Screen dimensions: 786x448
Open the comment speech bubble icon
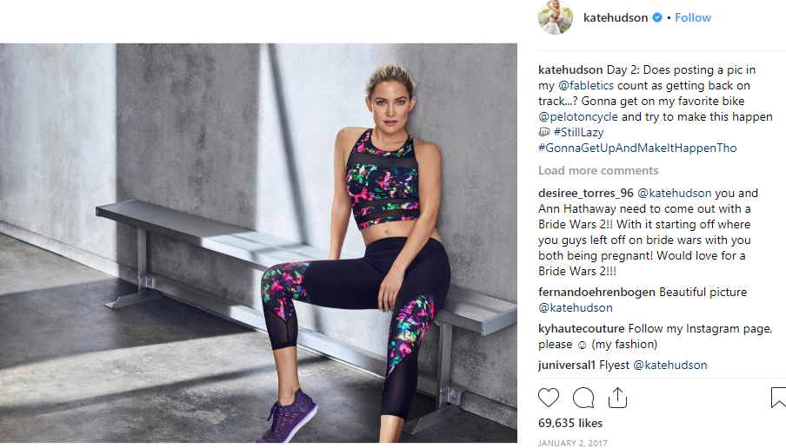(583, 398)
